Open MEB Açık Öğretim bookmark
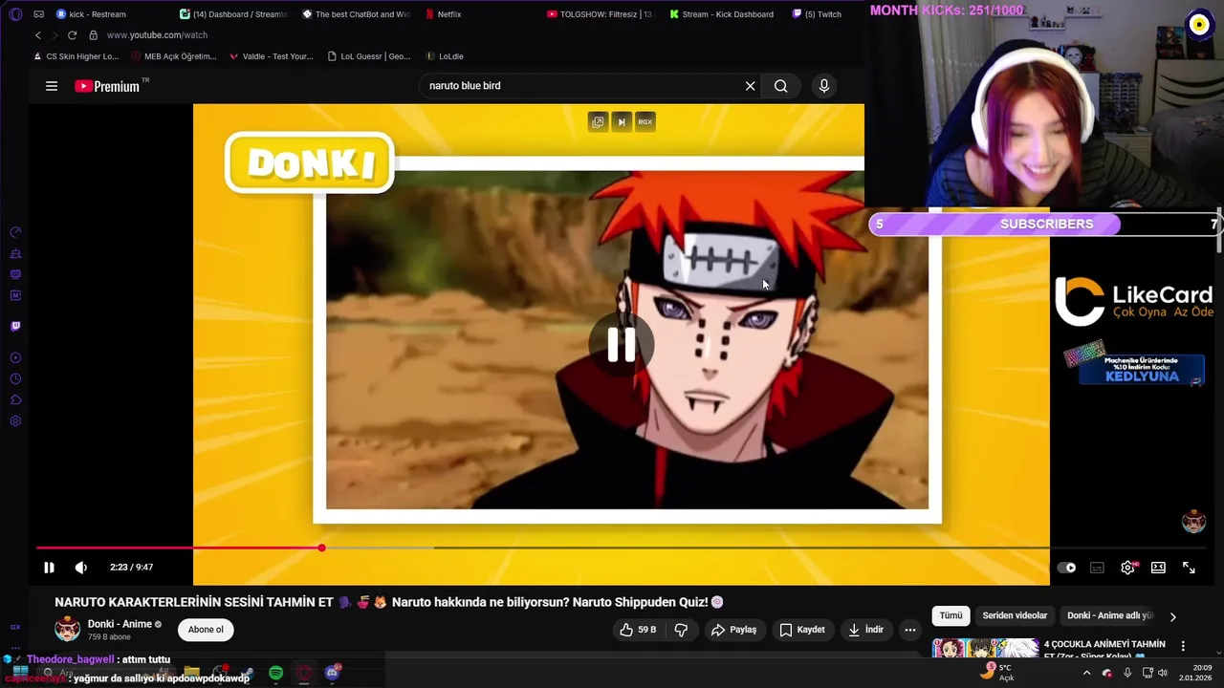This screenshot has width=1224, height=688. [x=175, y=56]
